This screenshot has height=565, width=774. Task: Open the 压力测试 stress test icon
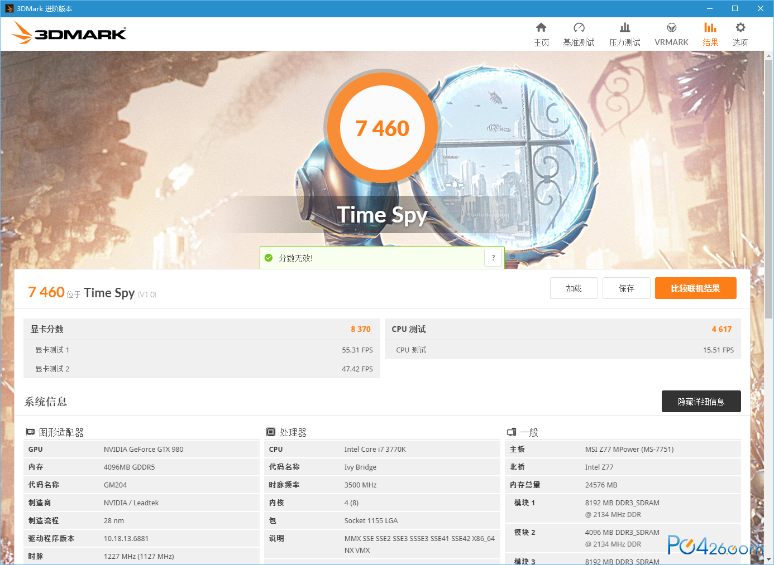point(625,28)
